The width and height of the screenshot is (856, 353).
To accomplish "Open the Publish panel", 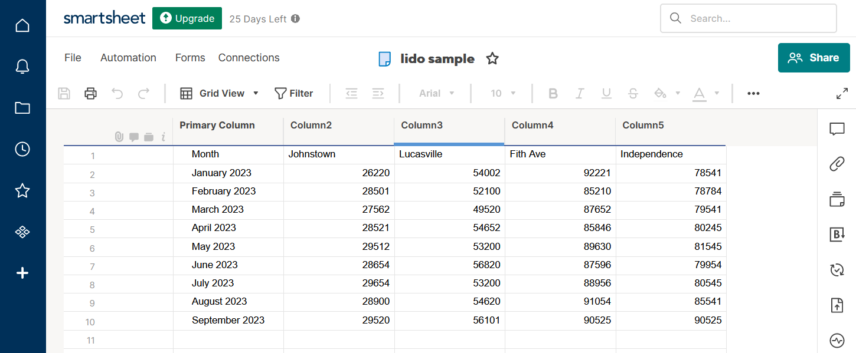I will point(837,305).
